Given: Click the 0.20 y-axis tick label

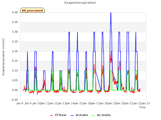Looking at the screenshot, I should click(x=15, y=51).
